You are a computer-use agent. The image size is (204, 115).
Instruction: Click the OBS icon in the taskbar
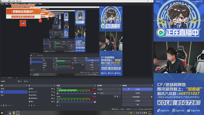click(x=18, y=113)
